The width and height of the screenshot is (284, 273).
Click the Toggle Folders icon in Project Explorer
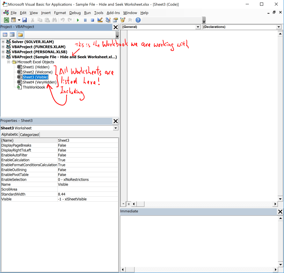(x=20, y=34)
